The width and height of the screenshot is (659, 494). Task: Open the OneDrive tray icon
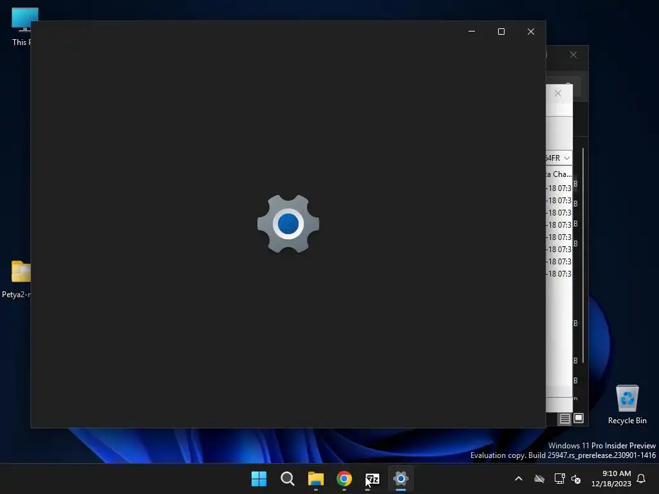pos(539,479)
